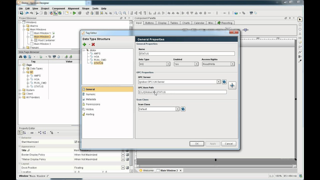Select the eyedropper tool
The image size is (320, 180).
coord(300,61)
